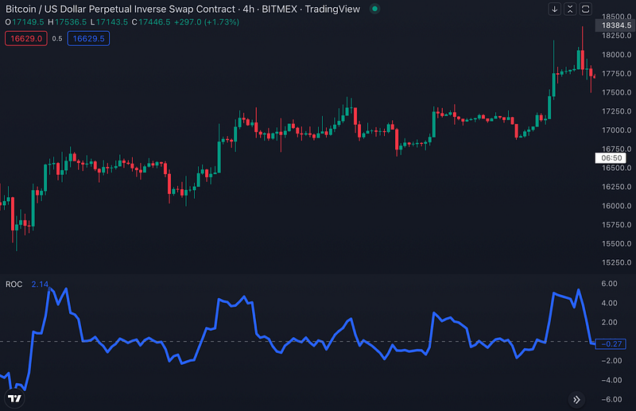Viewport: 636px width, 411px height.
Task: Click the 4.00 ROC axis label
Action: coord(609,303)
